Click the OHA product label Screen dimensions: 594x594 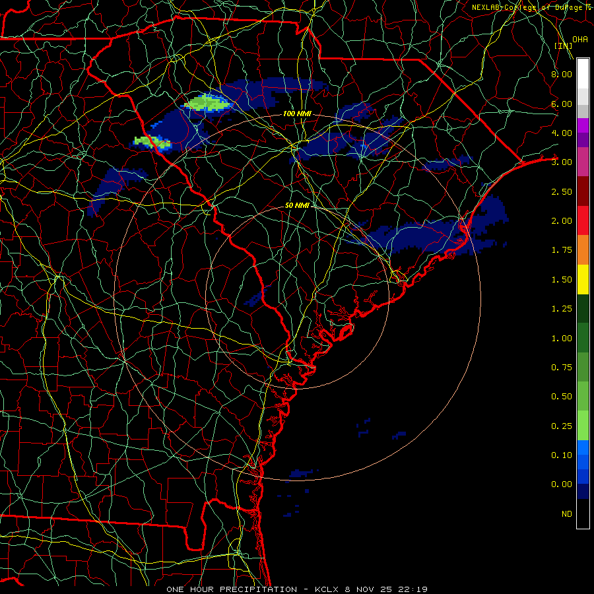tap(580, 40)
